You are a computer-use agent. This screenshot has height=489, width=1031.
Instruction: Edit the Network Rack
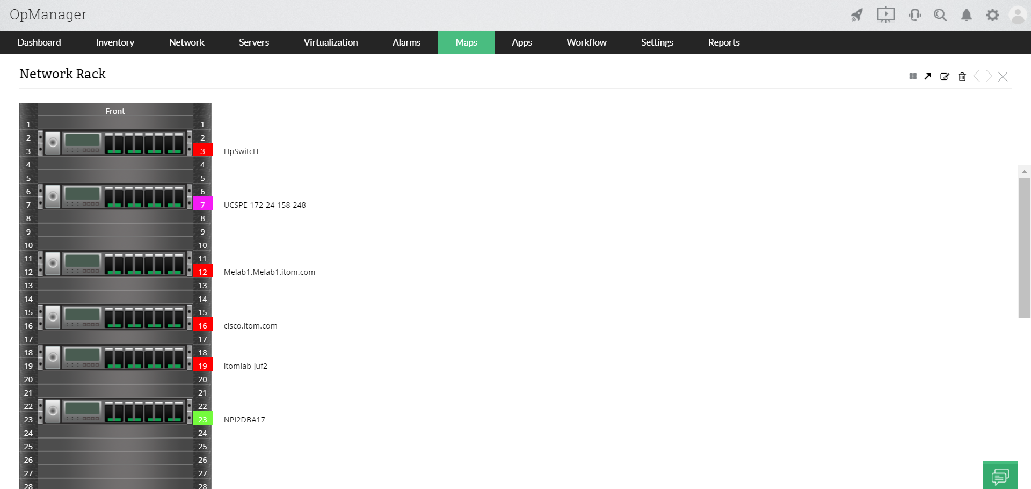pyautogui.click(x=945, y=76)
